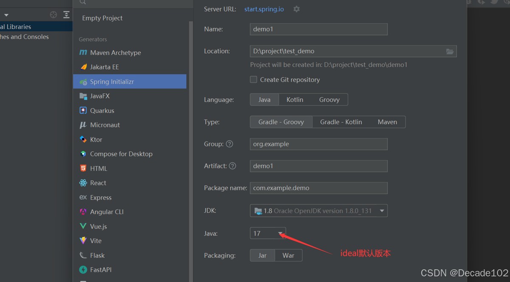Select the Vue.js generator icon

coord(83,226)
